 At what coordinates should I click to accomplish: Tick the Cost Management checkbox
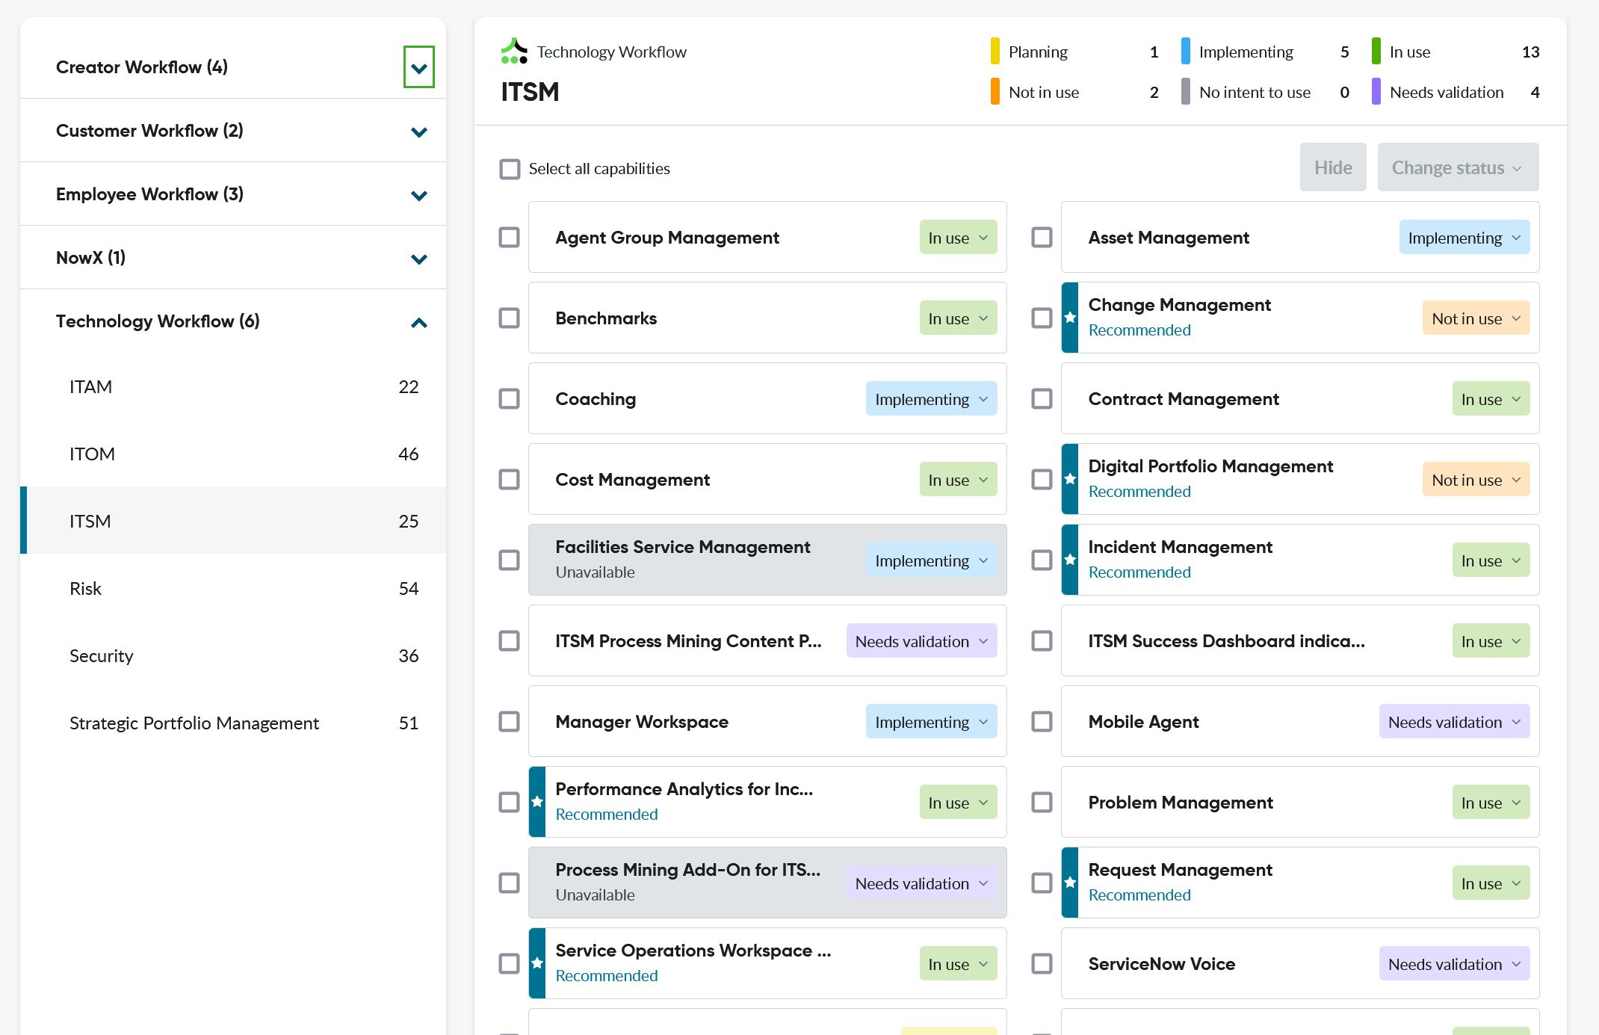[510, 480]
